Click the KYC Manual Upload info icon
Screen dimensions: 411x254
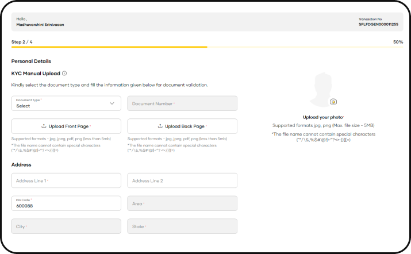pos(64,74)
